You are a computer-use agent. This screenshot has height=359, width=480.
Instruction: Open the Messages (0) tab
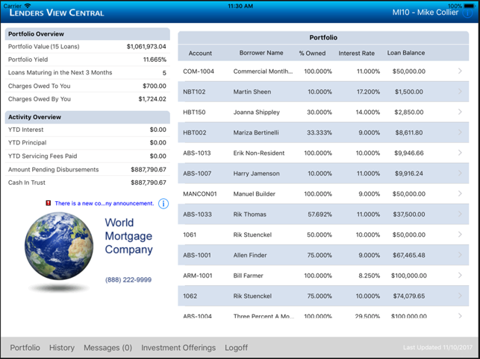pyautogui.click(x=107, y=348)
